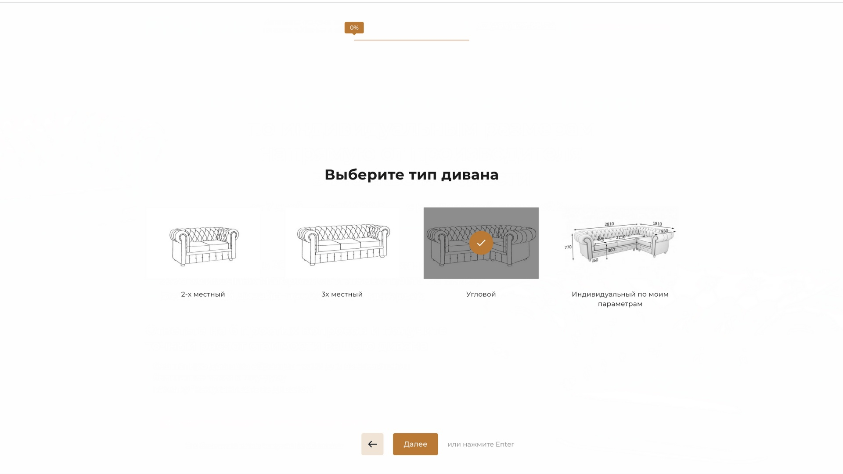
Task: Choose the "2-х местный" option label
Action: [x=203, y=294]
